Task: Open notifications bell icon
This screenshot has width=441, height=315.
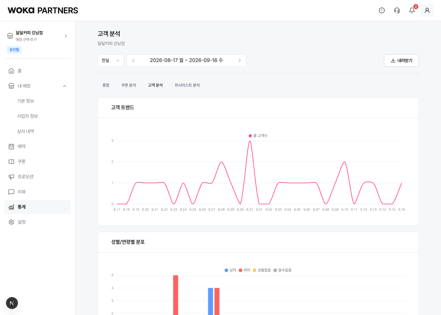Action: click(x=412, y=10)
